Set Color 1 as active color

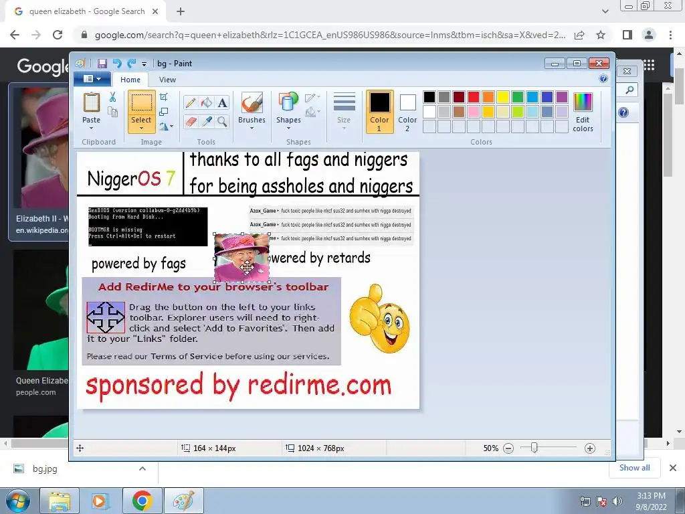coord(379,112)
